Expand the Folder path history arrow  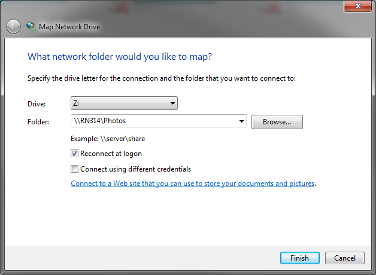pos(241,121)
